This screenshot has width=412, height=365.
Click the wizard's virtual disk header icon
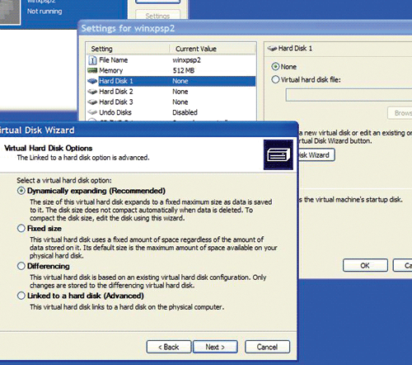point(279,154)
